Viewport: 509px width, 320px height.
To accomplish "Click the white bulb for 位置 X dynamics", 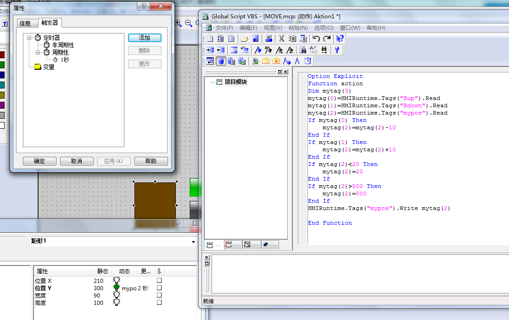I will [x=116, y=280].
